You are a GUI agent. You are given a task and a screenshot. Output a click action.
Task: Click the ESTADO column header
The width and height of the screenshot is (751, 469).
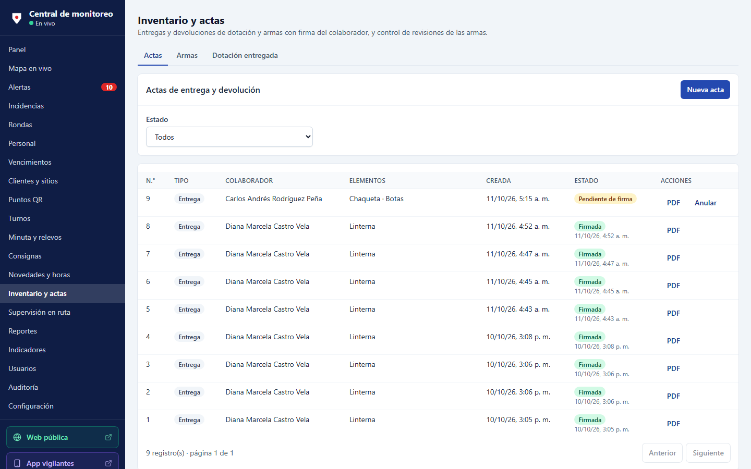pyautogui.click(x=586, y=181)
